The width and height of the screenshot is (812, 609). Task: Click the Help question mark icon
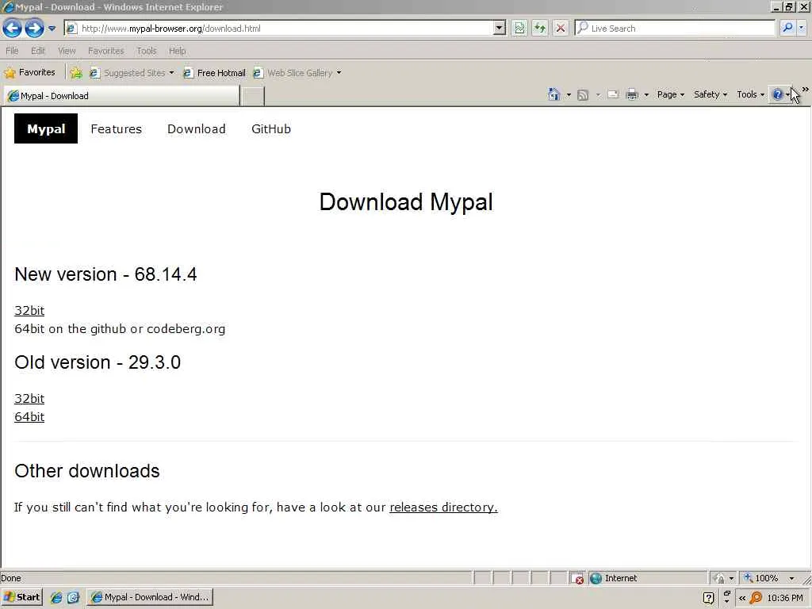pyautogui.click(x=777, y=94)
